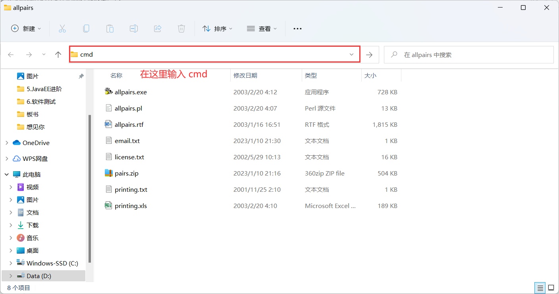Open 桌面 in the navigation pane
Image resolution: width=559 pixels, height=294 pixels.
pyautogui.click(x=27, y=250)
